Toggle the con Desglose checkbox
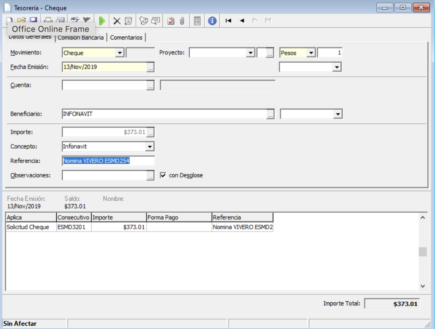This screenshot has width=435, height=329. (x=163, y=175)
